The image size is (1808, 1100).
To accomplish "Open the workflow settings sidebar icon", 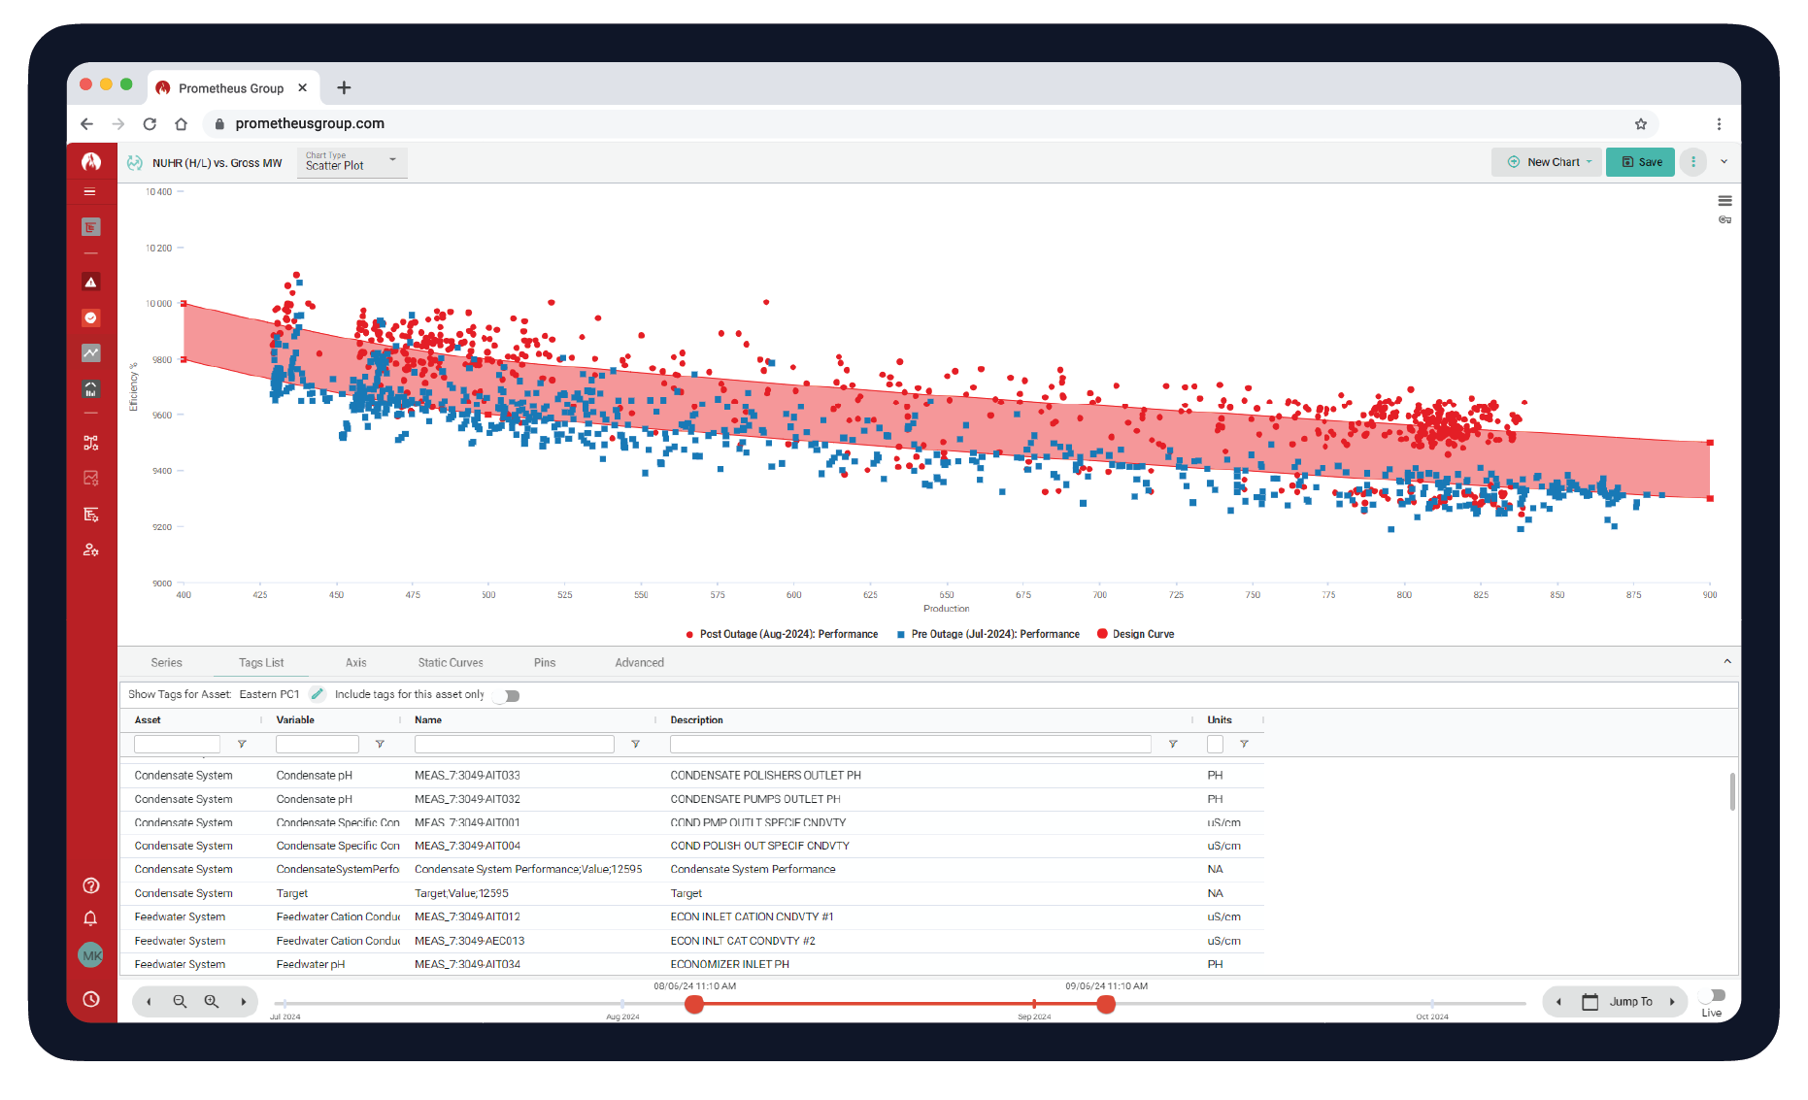I will (x=90, y=443).
